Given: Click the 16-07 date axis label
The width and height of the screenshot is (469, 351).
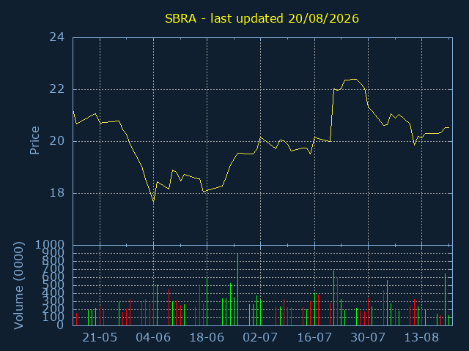Looking at the screenshot, I should (314, 338).
